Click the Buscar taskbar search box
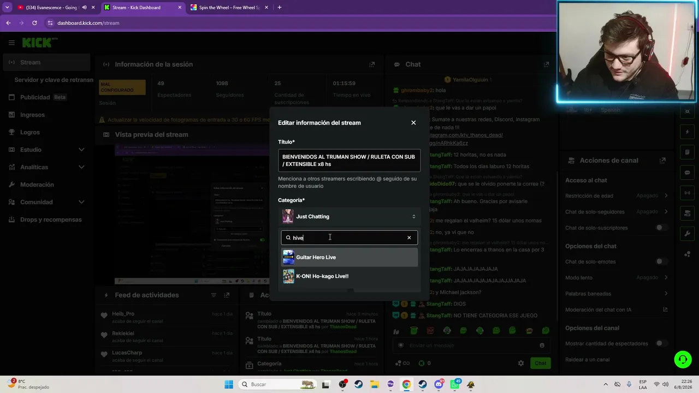The width and height of the screenshot is (699, 393). point(278,384)
